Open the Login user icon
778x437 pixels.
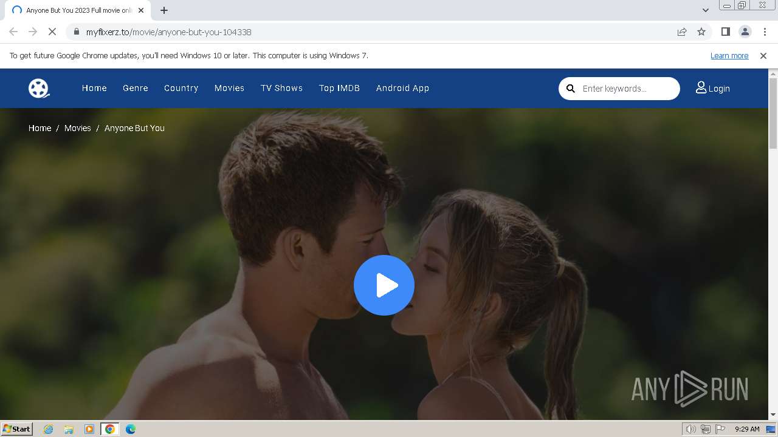[701, 88]
